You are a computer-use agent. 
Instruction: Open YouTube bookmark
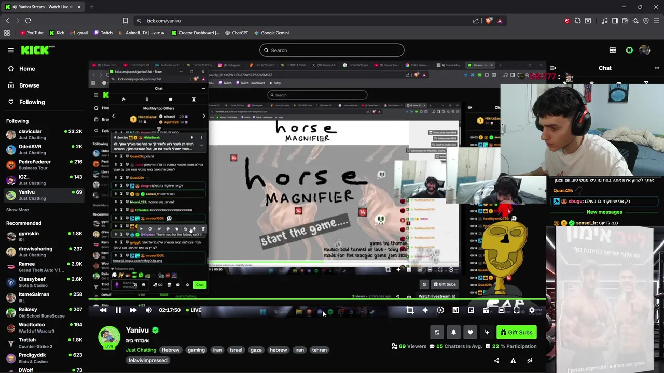pyautogui.click(x=32, y=33)
